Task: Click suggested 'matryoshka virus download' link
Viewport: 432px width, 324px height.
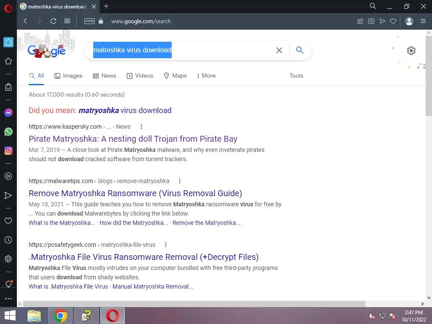Action: (x=125, y=111)
